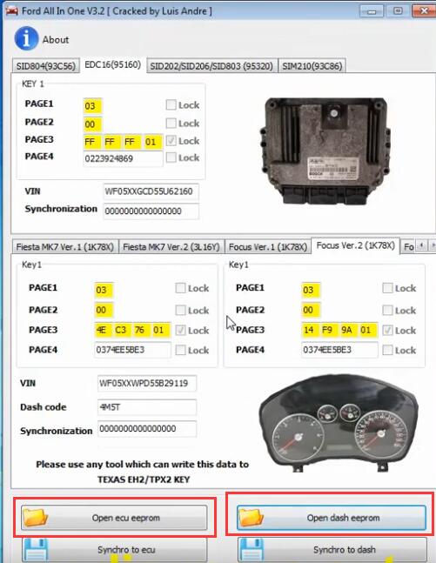Click the Bosch ECU photo

(x=325, y=151)
